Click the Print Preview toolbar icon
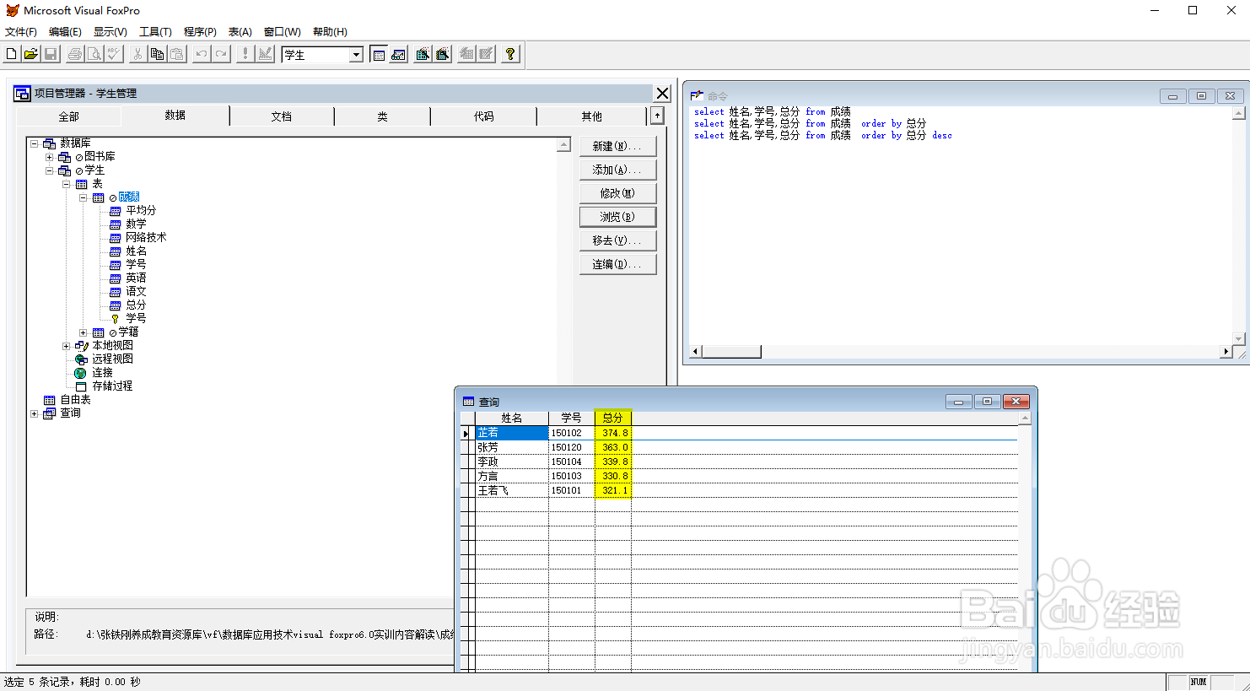This screenshot has width=1250, height=691. tap(94, 54)
